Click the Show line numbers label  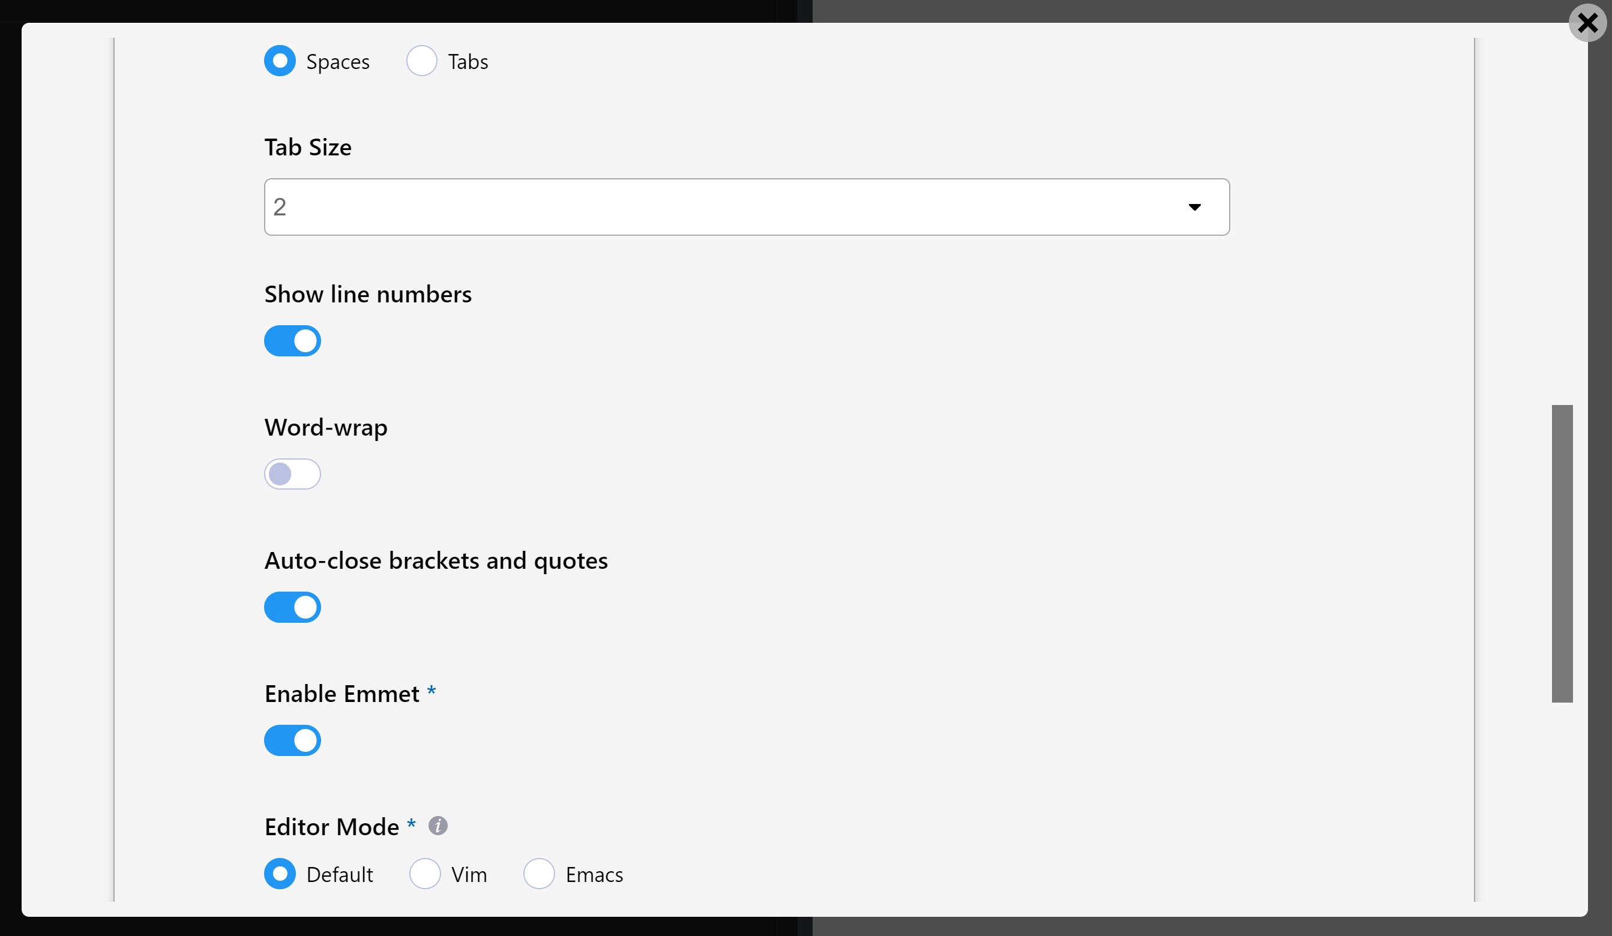(368, 294)
